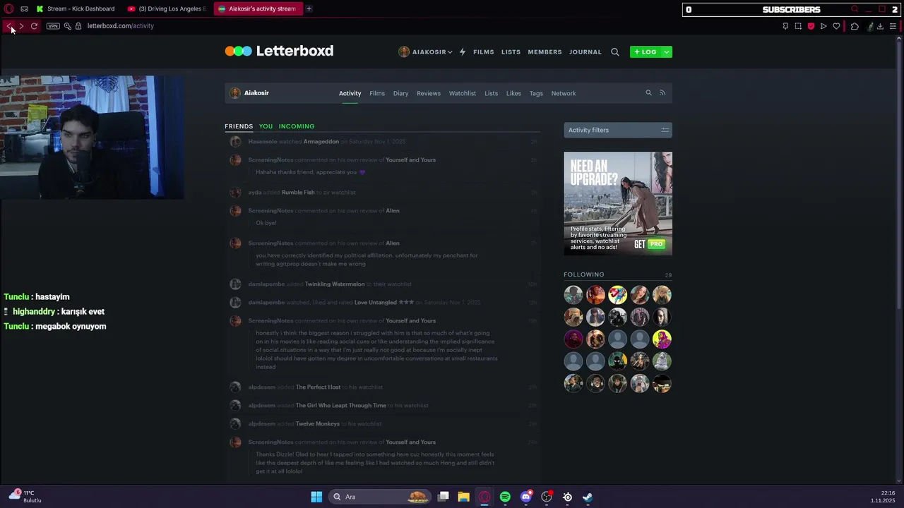Viewport: 904px width, 508px height.
Task: Select the Diary profile tab
Action: (x=400, y=93)
